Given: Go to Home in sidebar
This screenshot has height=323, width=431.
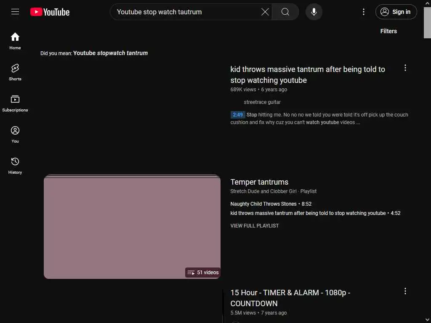Looking at the screenshot, I should (15, 41).
